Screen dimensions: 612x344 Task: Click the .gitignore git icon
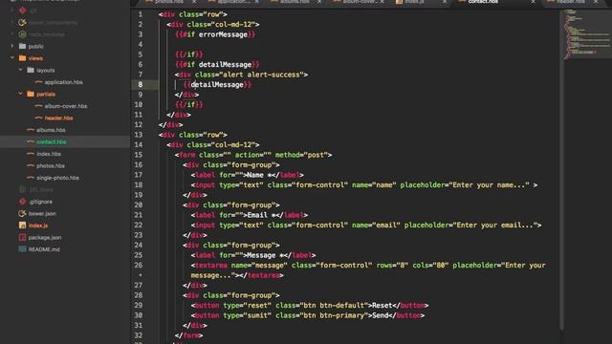(23, 202)
